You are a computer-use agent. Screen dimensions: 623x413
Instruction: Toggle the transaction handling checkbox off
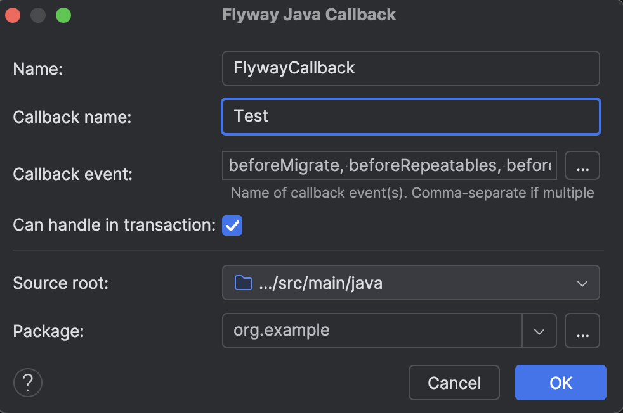[232, 225]
